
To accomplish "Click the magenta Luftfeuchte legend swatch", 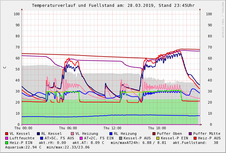I will point(6,138).
